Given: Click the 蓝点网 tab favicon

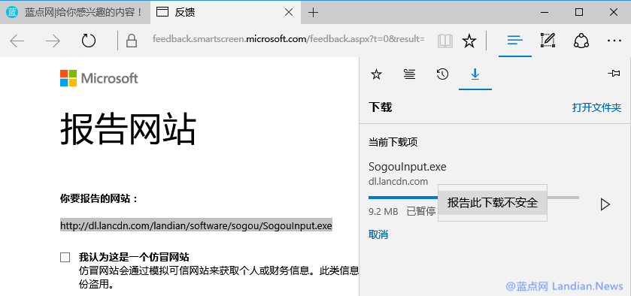Looking at the screenshot, I should pos(12,12).
